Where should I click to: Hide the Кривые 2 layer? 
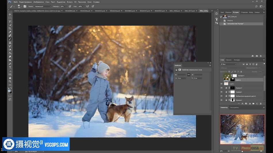tap(222, 92)
